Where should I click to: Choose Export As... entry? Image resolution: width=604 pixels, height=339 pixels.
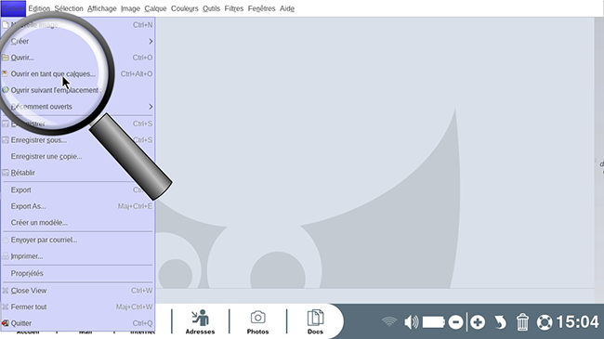coord(78,206)
